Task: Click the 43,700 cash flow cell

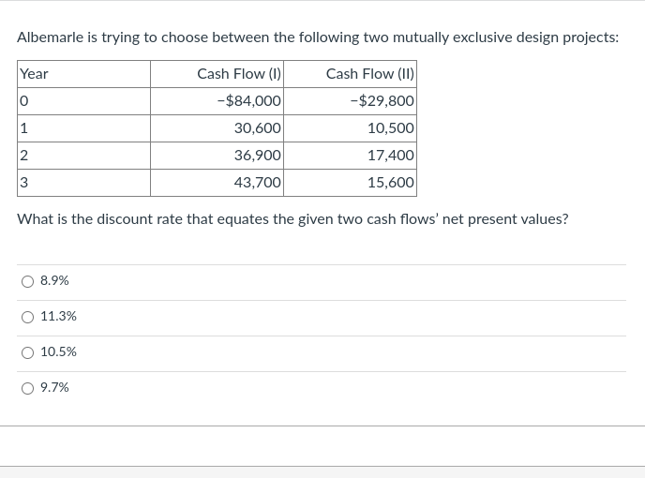Action: tap(217, 183)
